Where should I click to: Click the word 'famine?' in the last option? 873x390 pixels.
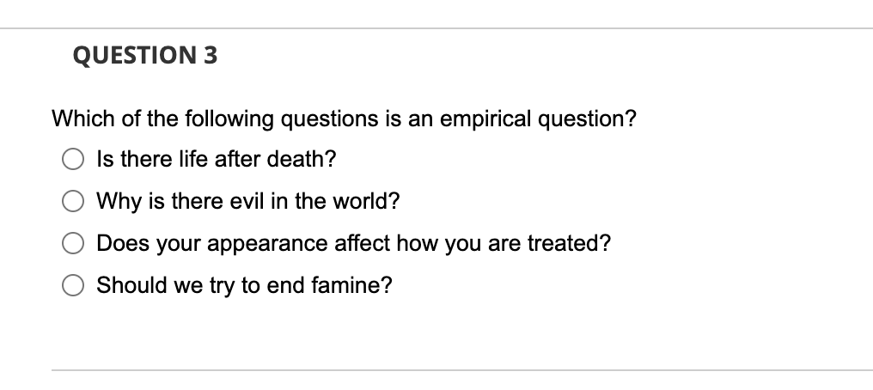[352, 285]
